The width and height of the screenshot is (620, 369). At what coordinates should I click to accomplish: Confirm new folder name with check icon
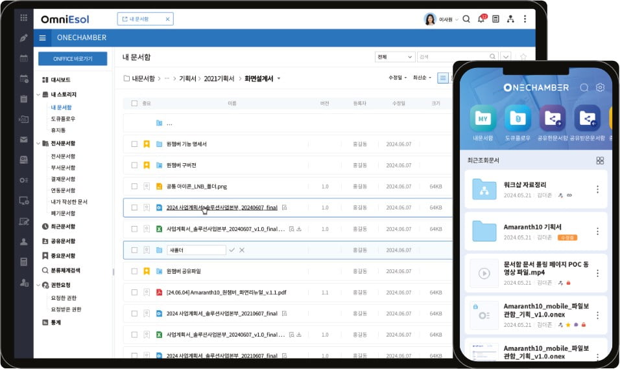[232, 250]
